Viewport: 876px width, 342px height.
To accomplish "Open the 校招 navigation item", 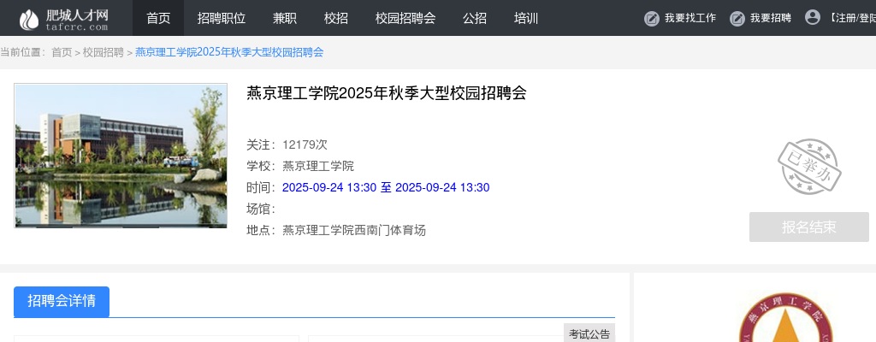I will click(x=336, y=18).
